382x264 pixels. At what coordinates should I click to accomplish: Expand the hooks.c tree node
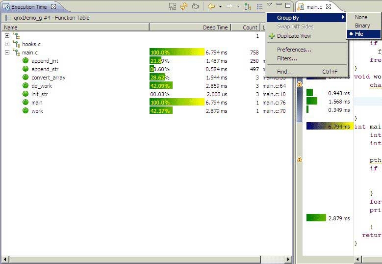(x=7, y=44)
